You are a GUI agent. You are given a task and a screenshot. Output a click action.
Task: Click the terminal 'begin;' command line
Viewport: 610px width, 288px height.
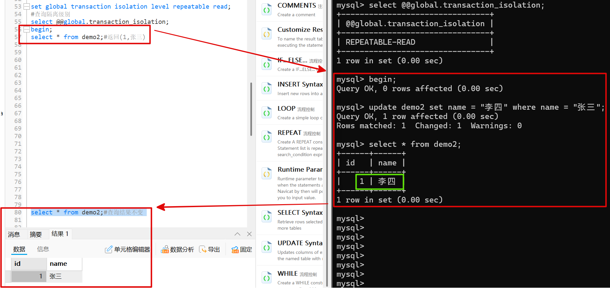pyautogui.click(x=366, y=79)
